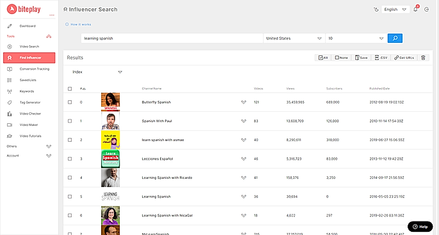Open the Help chat bubble

[x=420, y=227]
